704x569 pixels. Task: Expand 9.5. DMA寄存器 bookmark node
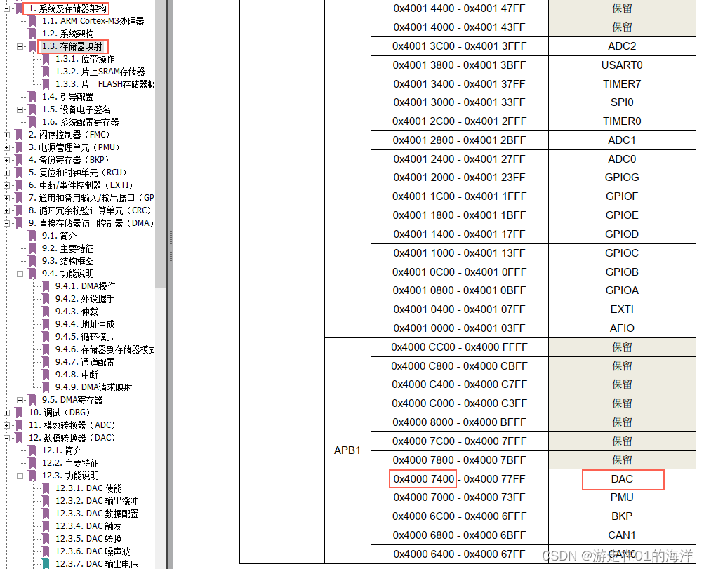20,400
